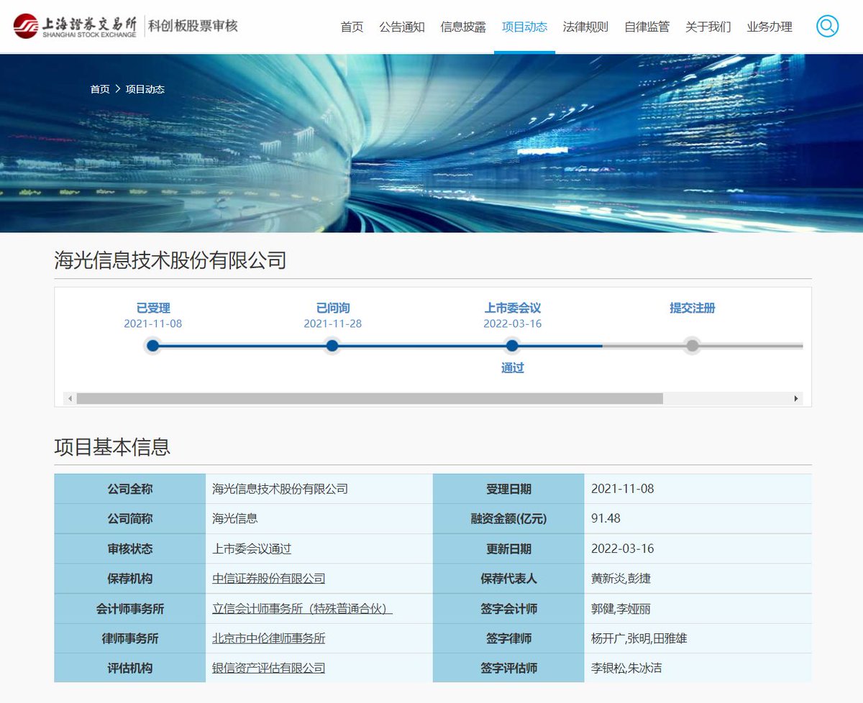863x703 pixels.
Task: Select the 上市委会议 timeline node dot
Action: 512,346
